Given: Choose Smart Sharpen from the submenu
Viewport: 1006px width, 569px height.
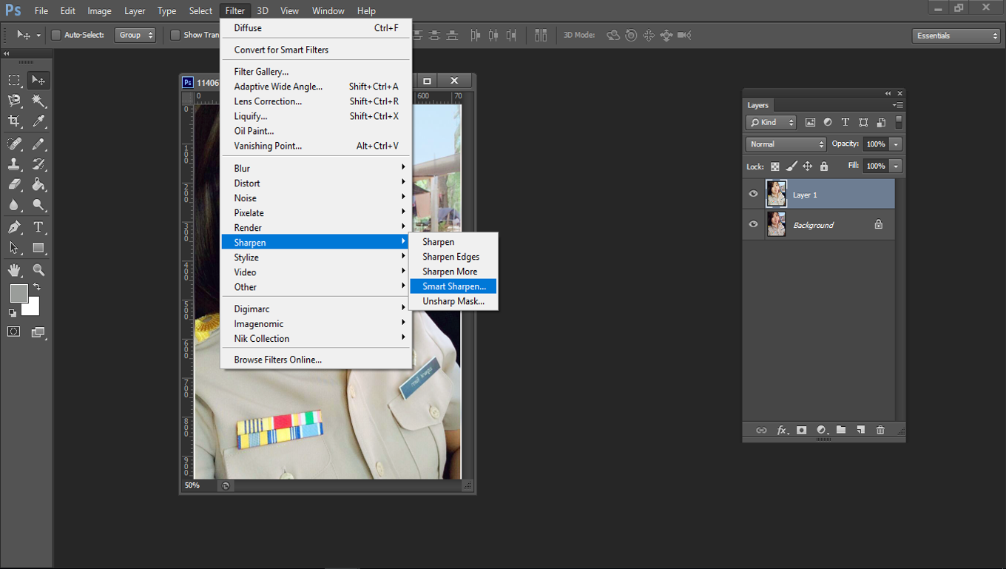Looking at the screenshot, I should coord(453,286).
